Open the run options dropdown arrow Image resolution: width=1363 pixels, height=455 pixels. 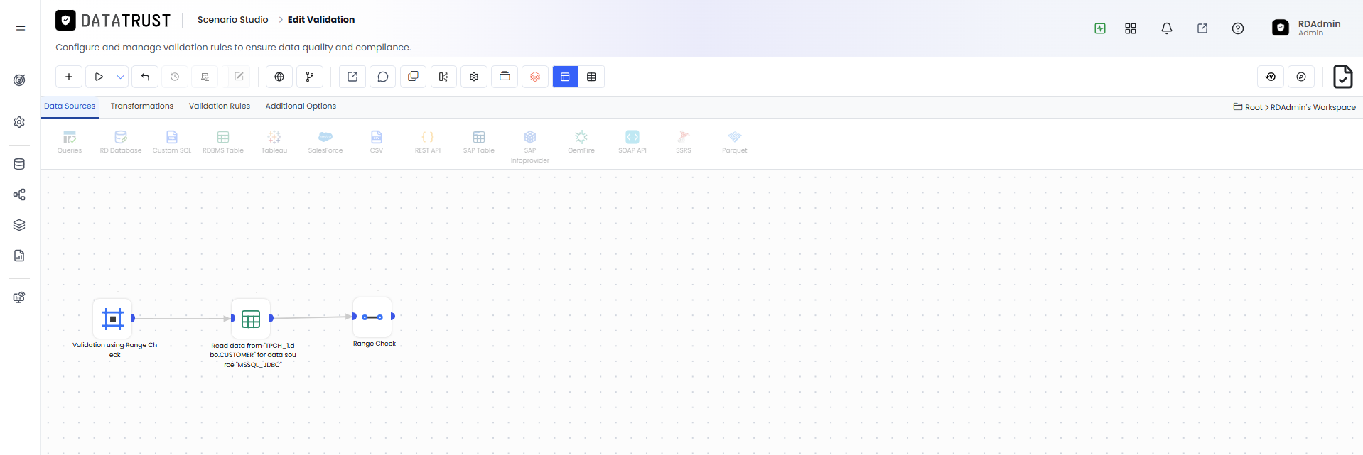(x=121, y=77)
